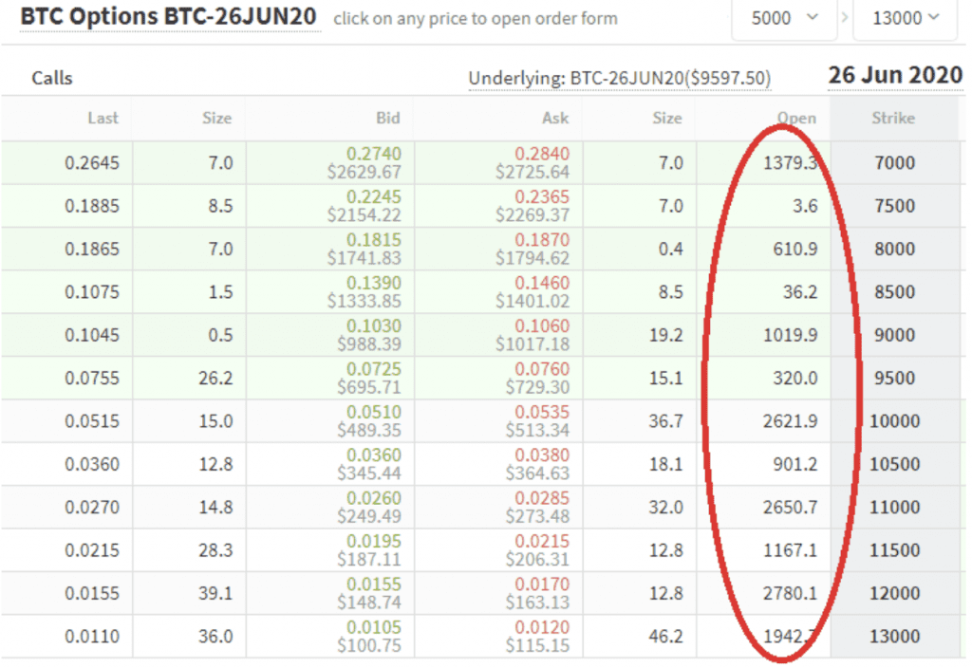Click ask price 0.1060 for strike 9000
The width and height of the screenshot is (972, 668).
[x=542, y=325]
